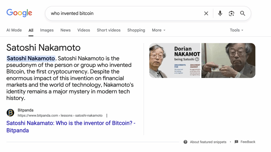
Task: Clear the search box text
Action: coord(206,13)
